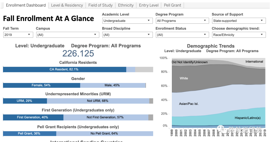
Task: Click the Not URM 68% bar segment
Action: 98,101
